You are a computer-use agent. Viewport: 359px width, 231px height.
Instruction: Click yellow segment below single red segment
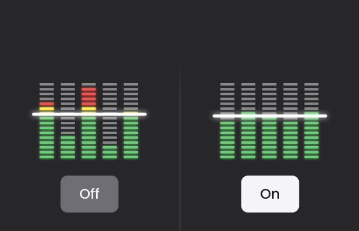[x=47, y=109]
